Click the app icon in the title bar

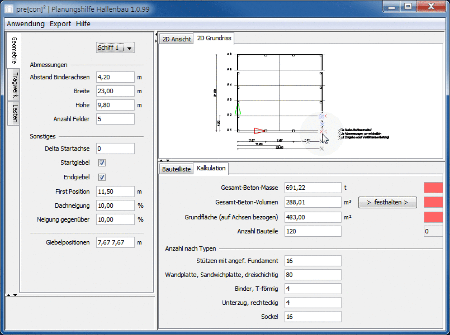pos(9,9)
